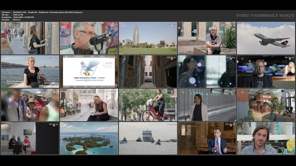Open the airplane in sky thumbnail
The width and height of the screenshot is (296, 166).
point(266,38)
